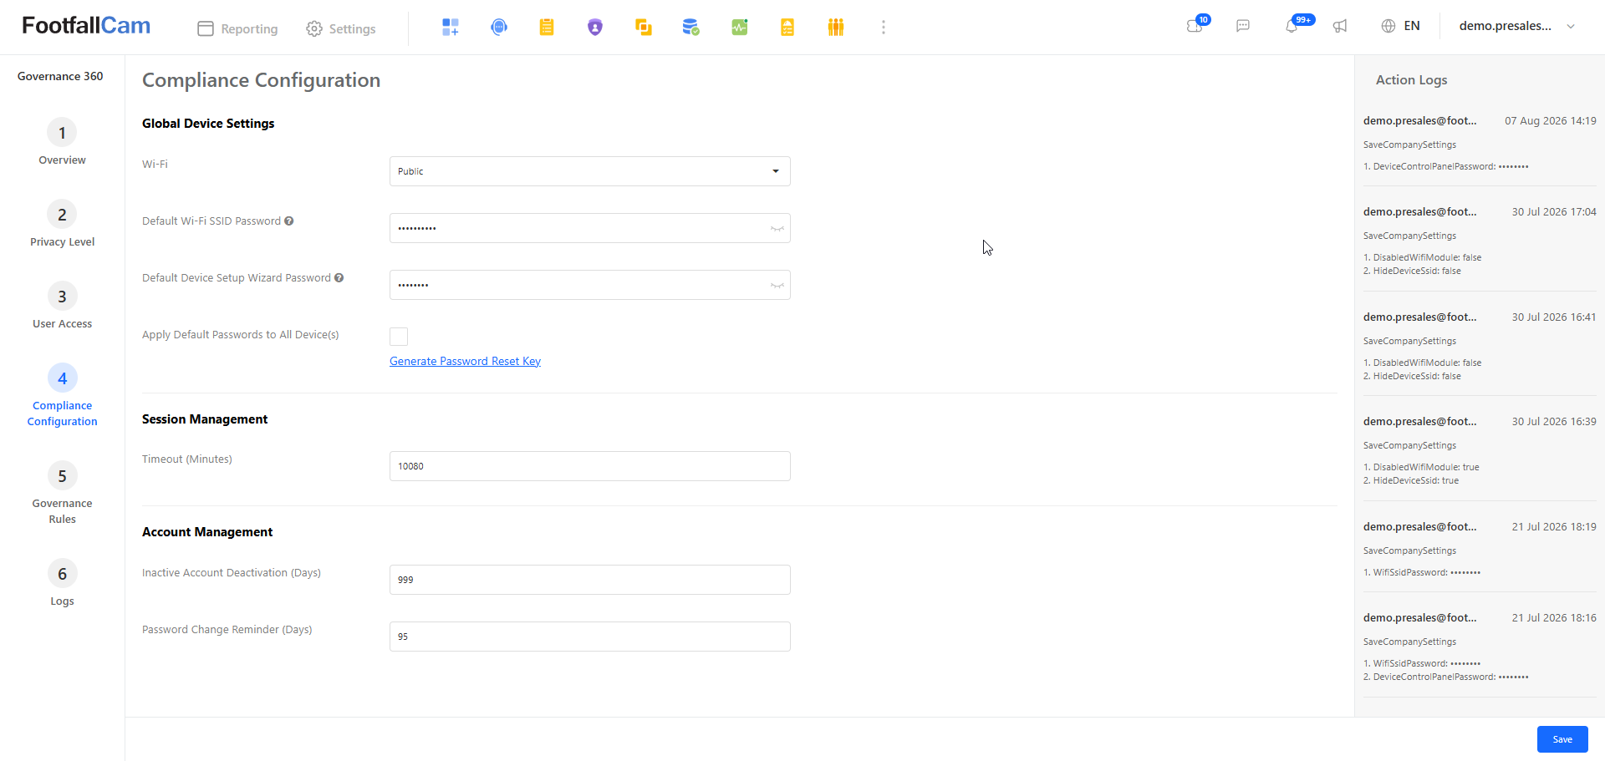The width and height of the screenshot is (1605, 761).
Task: Click help icon beside Default Wi-Fi SSID Password
Action: click(289, 221)
